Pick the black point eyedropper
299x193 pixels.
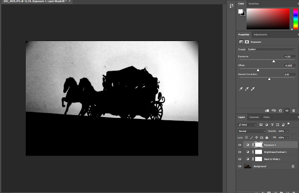[x=241, y=89]
